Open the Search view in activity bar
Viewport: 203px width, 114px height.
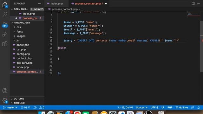(5, 14)
